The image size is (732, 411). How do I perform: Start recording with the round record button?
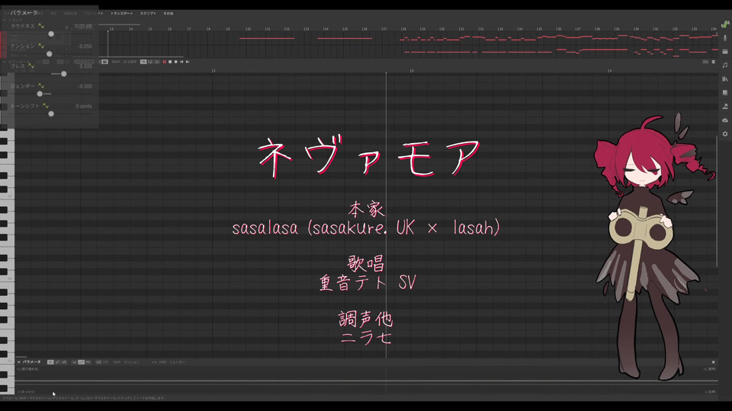pos(175,62)
